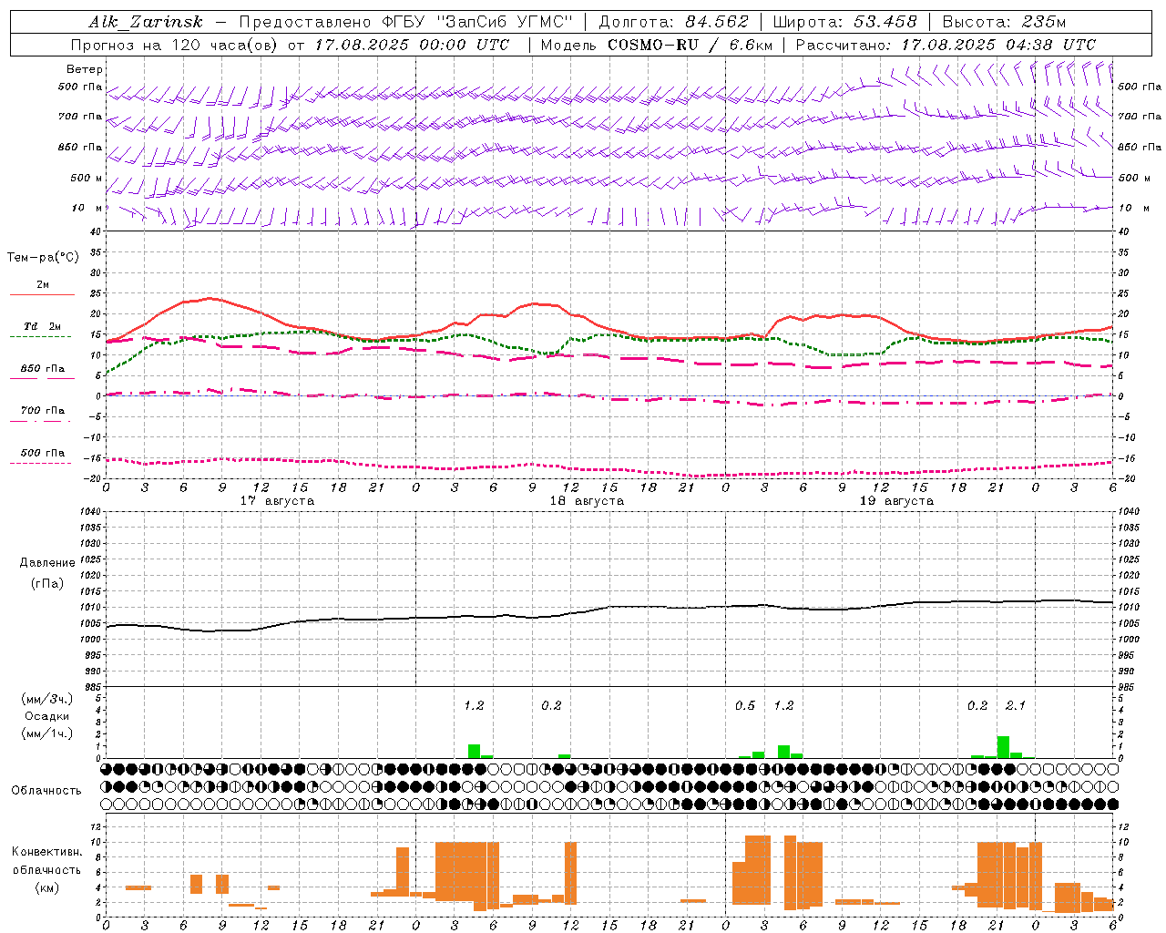Click the Td 2м dew point legend entry
Viewport: 1166px width, 933px height.
[x=42, y=326]
